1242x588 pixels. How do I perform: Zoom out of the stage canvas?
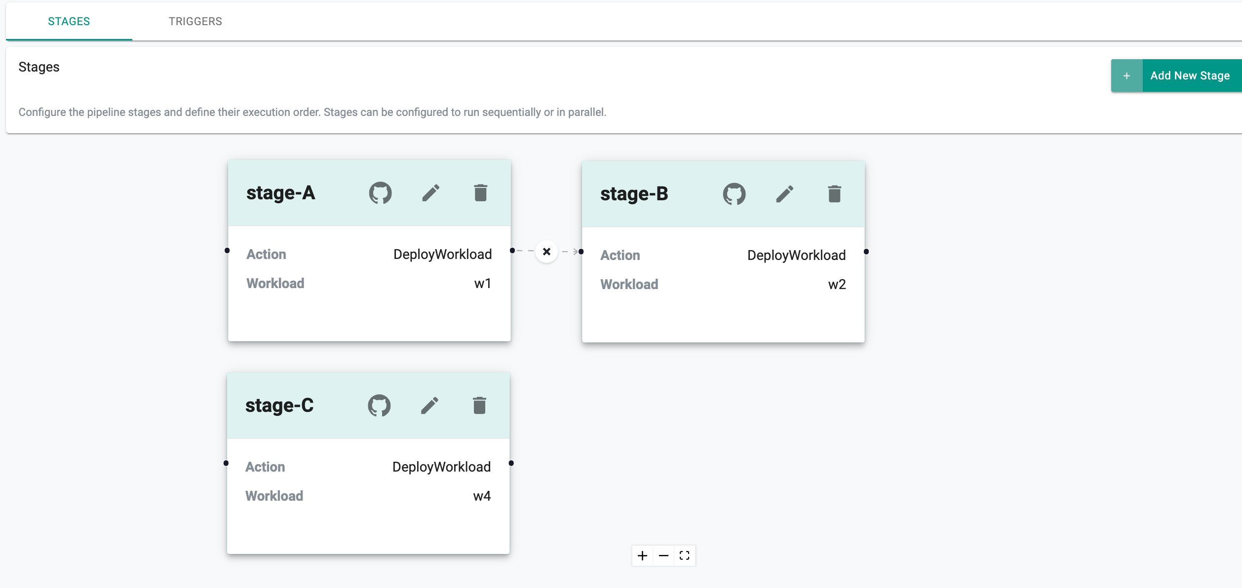click(663, 556)
